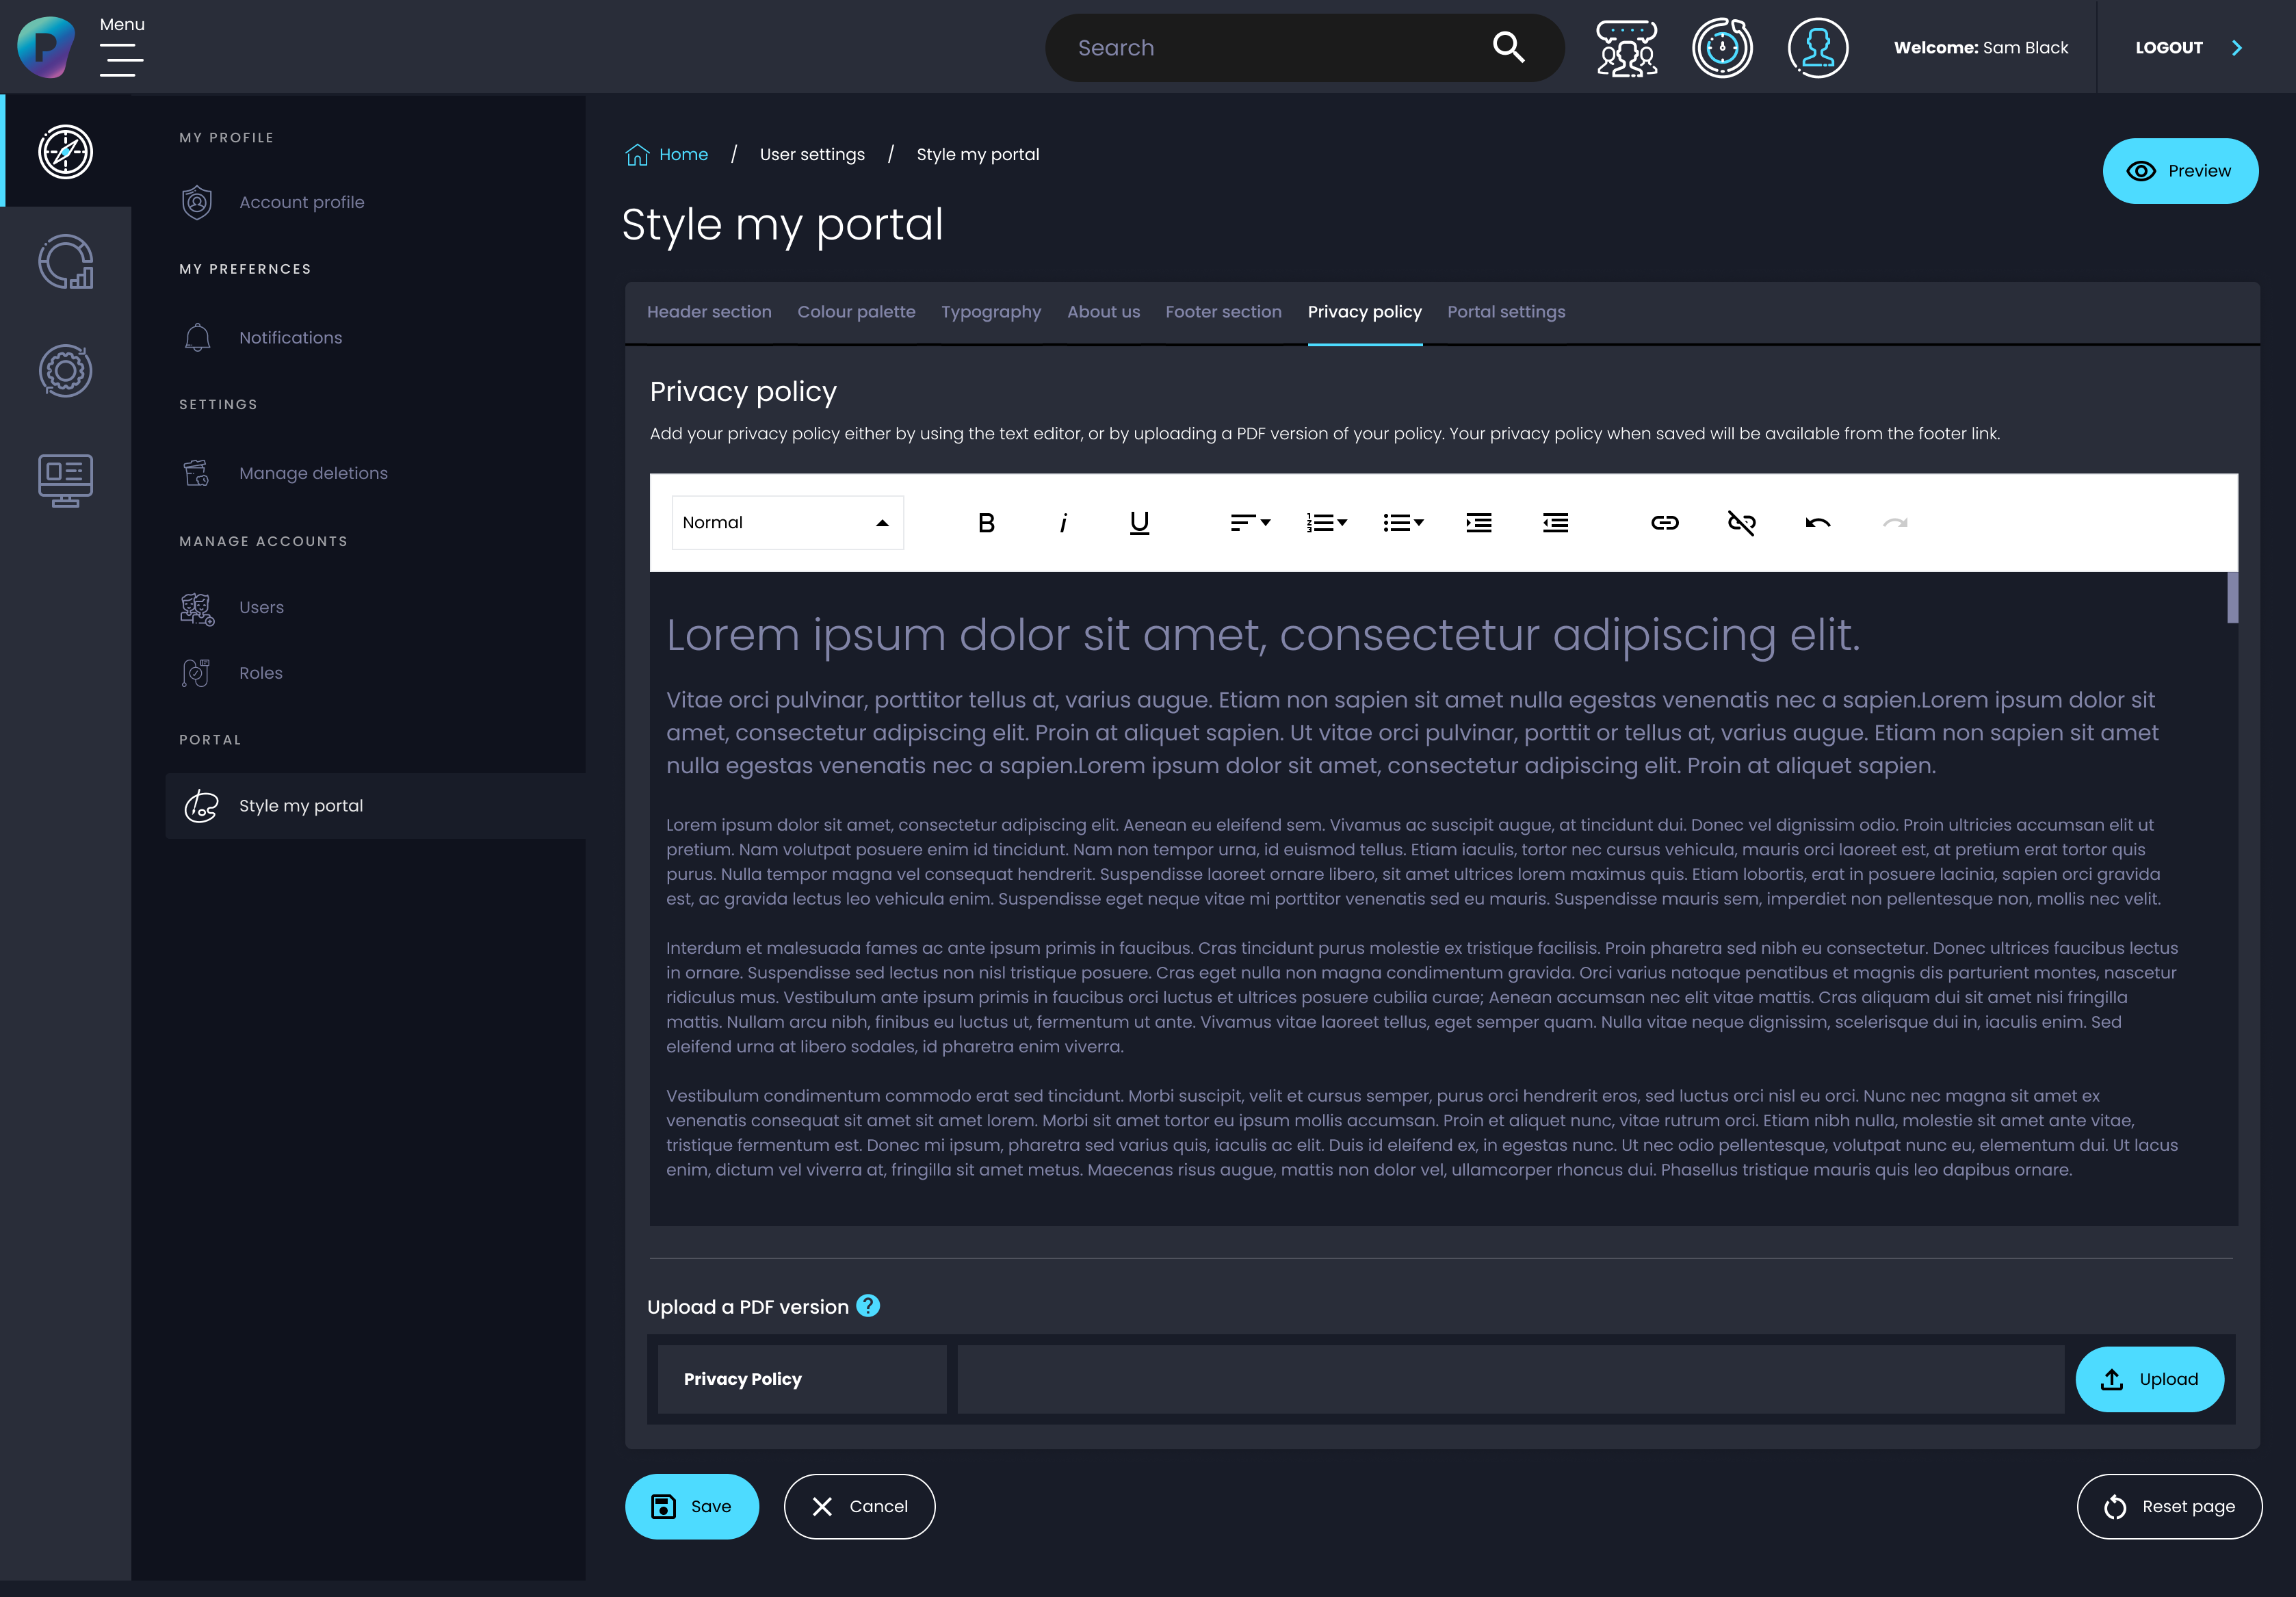Switch to the Colour palette tab

click(x=856, y=312)
